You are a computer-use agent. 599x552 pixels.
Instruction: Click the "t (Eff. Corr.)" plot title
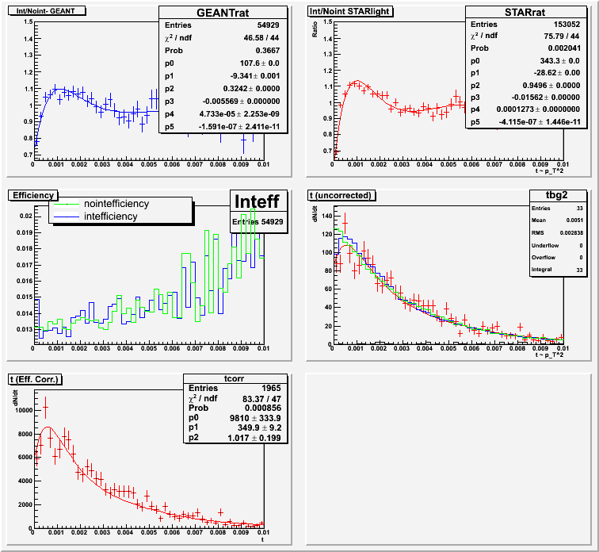coord(35,378)
